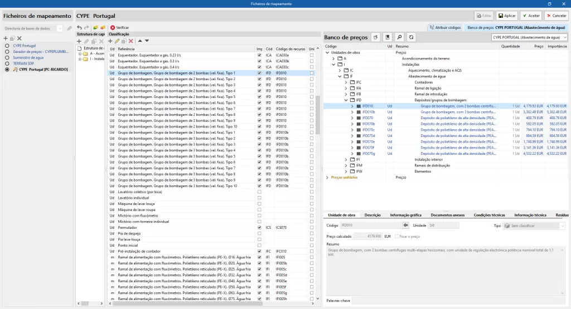Uncheck Imp box for Permutador row
Screen dimensions: 571x309
259,227
